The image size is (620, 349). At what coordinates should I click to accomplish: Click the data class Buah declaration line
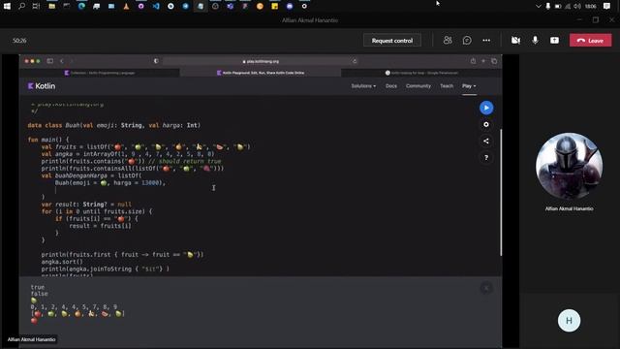[x=114, y=125]
